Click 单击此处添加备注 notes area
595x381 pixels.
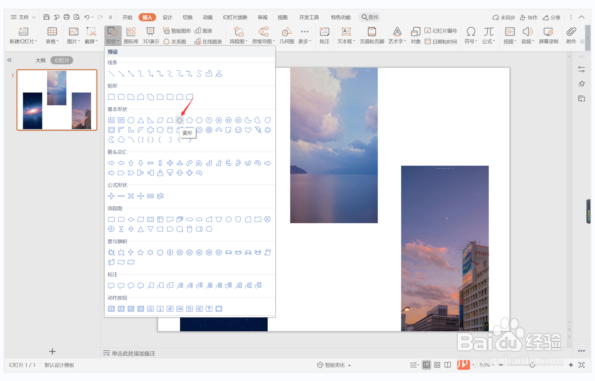133,353
